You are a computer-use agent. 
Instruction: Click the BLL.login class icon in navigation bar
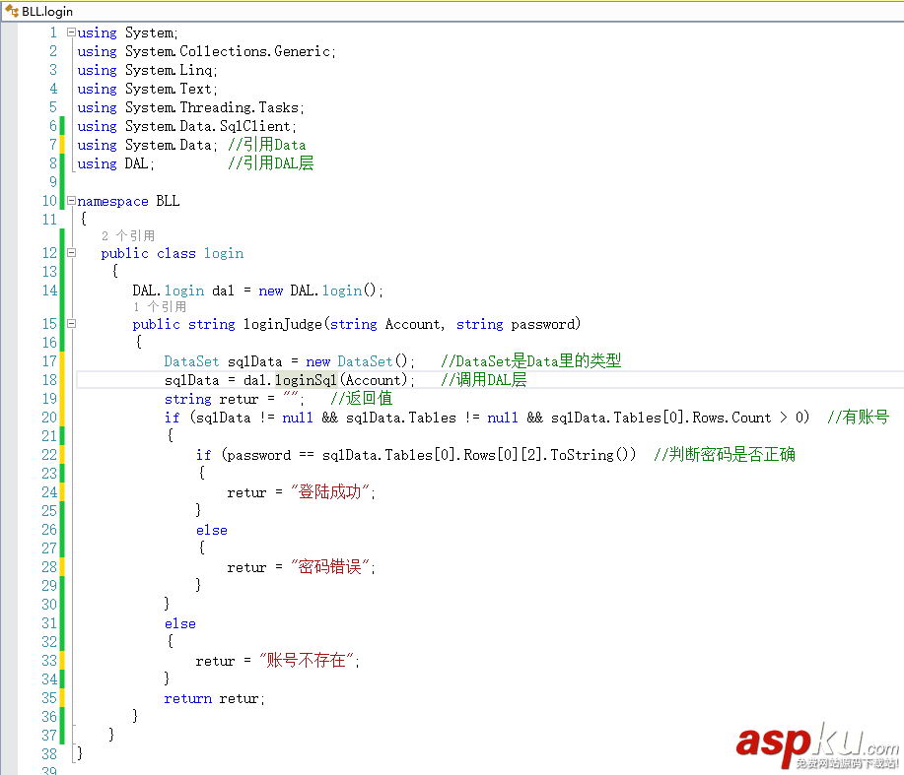[x=12, y=11]
